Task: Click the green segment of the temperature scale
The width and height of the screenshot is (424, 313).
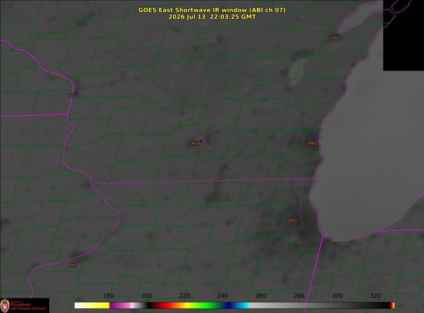Action: tap(207, 305)
